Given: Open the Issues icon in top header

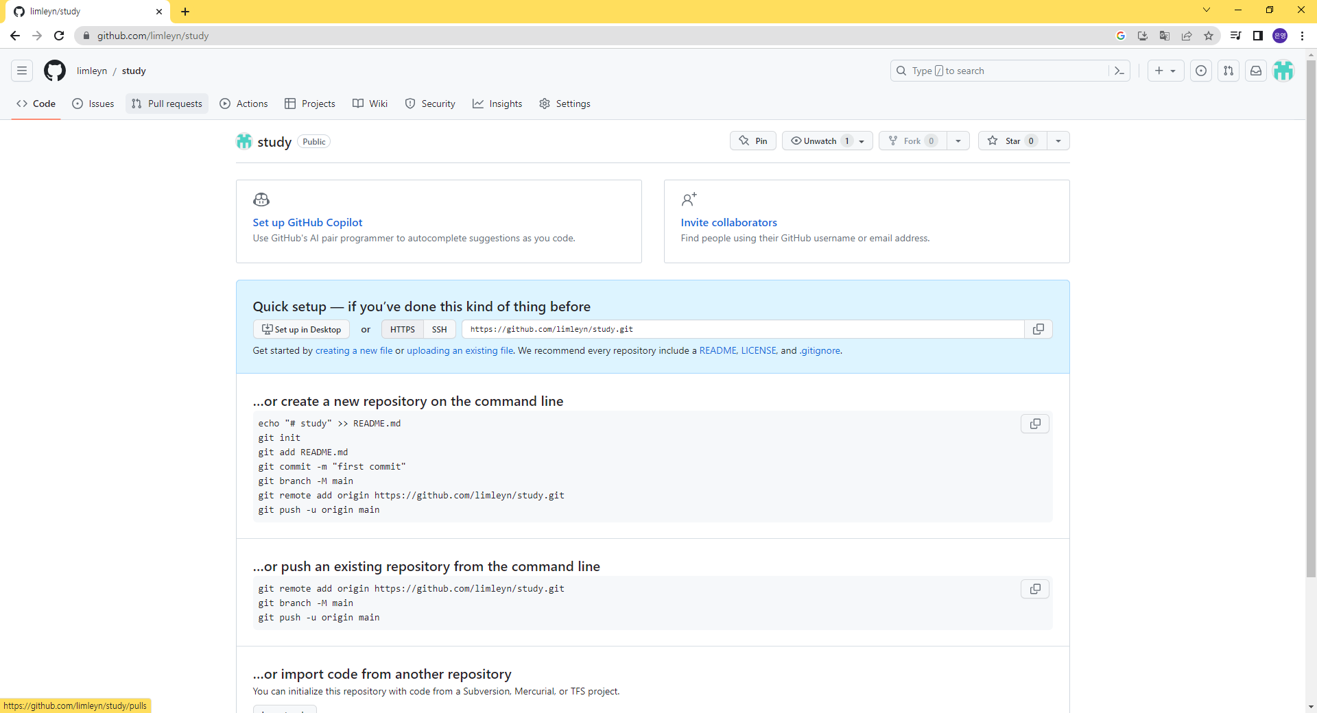Looking at the screenshot, I should 1201,71.
